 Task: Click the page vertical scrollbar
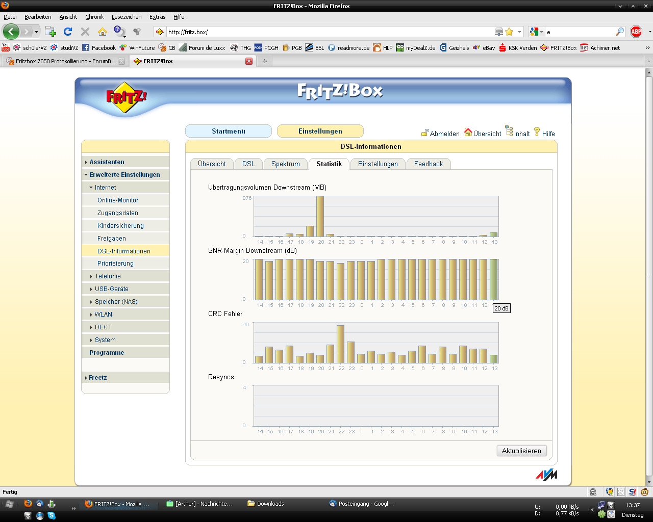click(x=649, y=277)
